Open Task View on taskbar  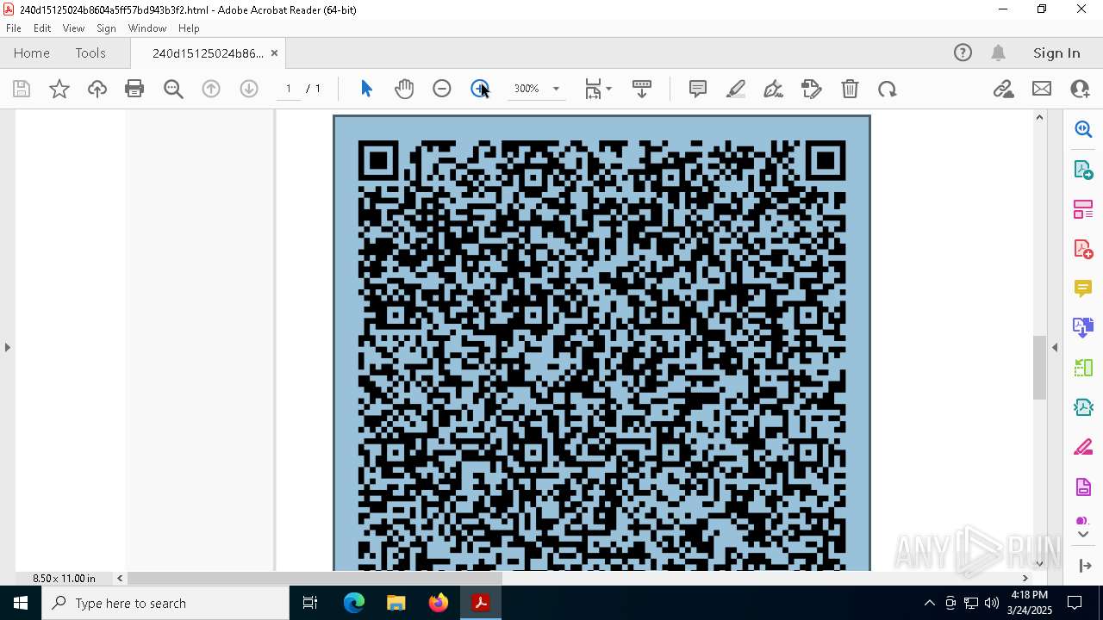[x=310, y=603]
